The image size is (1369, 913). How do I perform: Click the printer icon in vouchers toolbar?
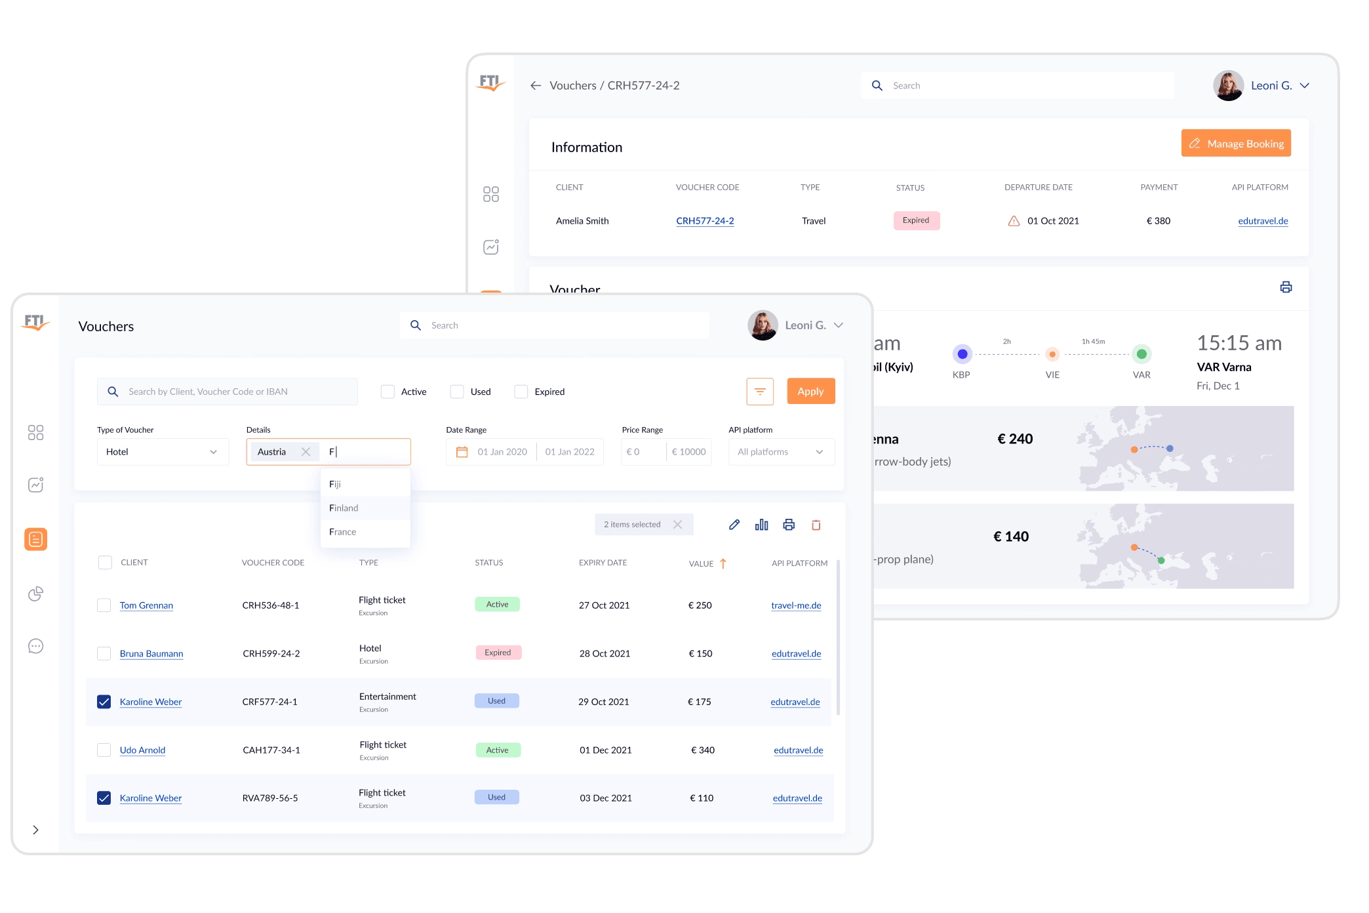click(x=789, y=525)
